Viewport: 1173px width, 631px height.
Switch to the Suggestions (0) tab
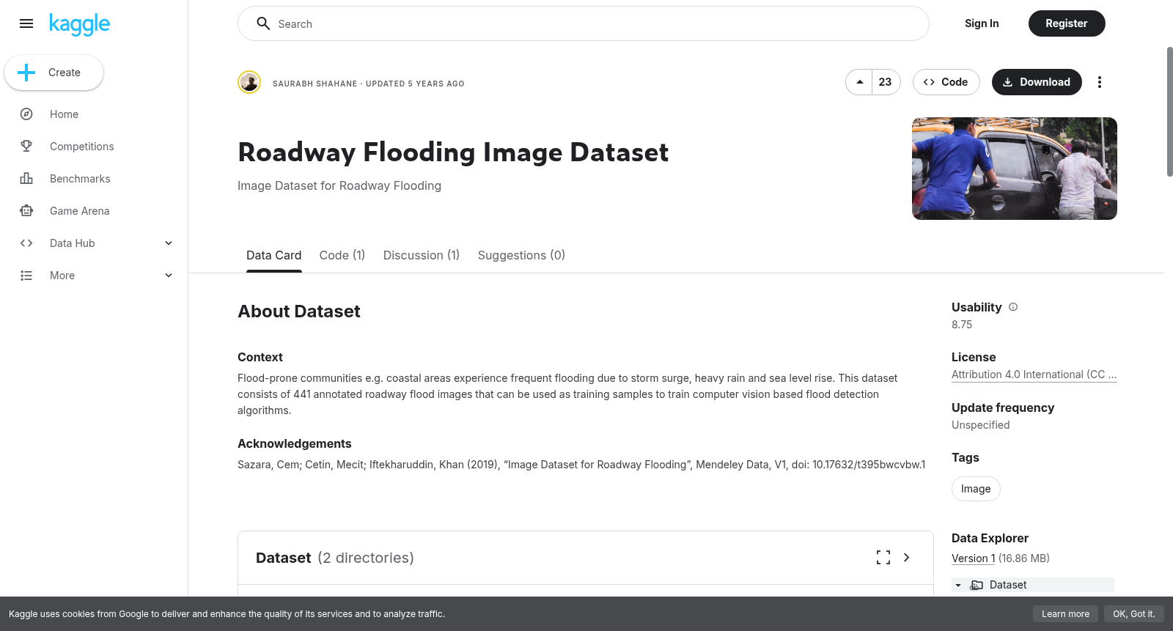tap(521, 255)
